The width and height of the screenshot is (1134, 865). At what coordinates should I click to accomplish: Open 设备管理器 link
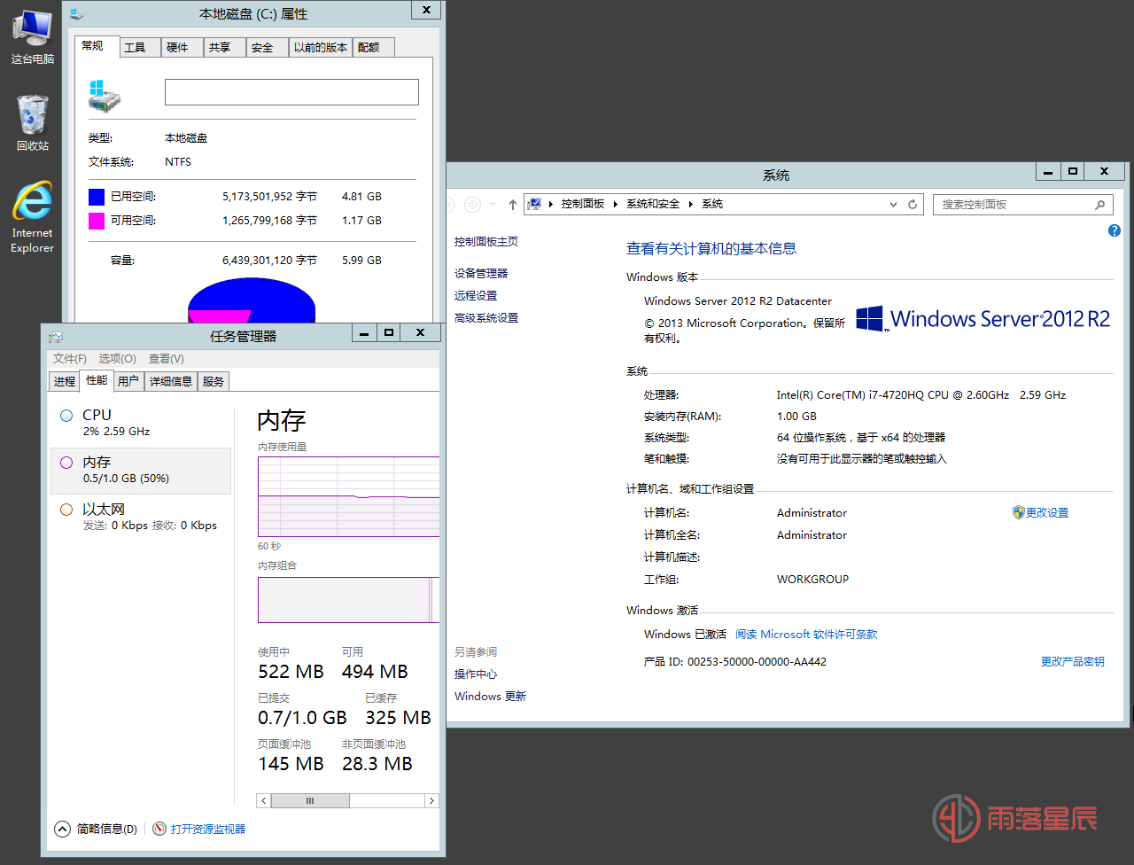click(481, 274)
